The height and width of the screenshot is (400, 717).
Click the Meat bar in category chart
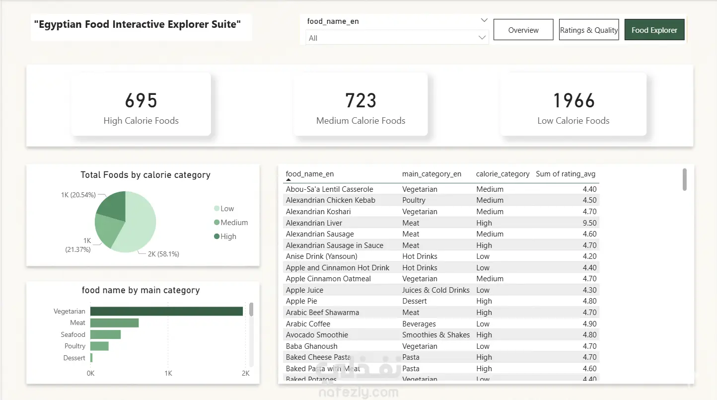tap(114, 323)
